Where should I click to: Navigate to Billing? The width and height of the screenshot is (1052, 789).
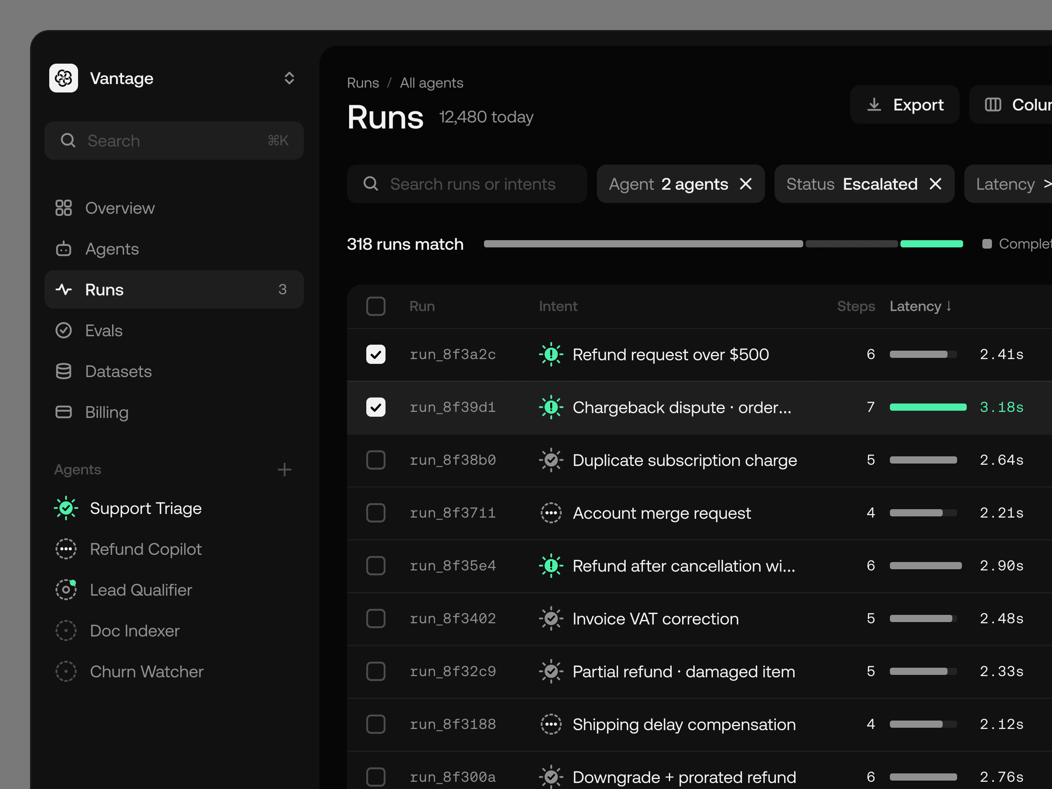click(x=174, y=412)
